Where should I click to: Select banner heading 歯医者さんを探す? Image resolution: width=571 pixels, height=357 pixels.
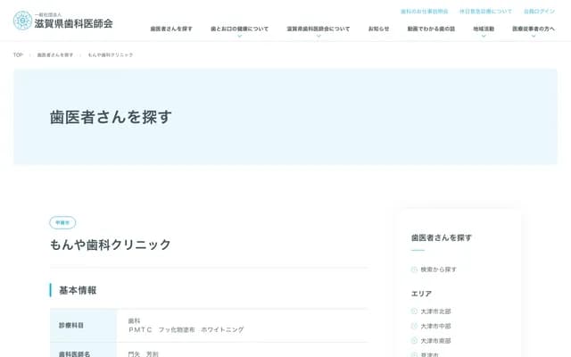click(x=111, y=117)
